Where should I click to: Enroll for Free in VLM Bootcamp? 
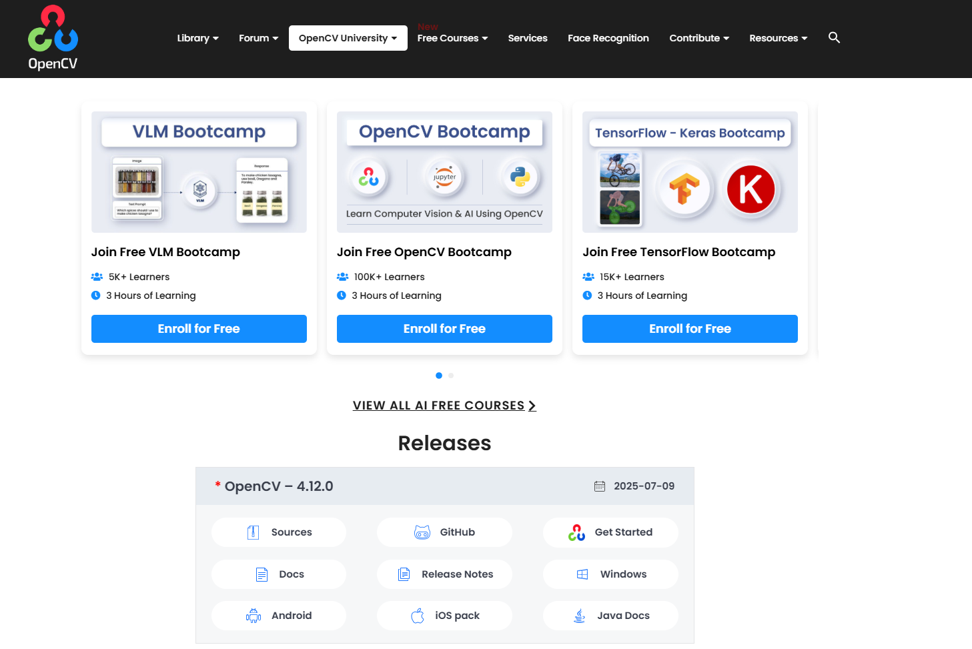(199, 329)
